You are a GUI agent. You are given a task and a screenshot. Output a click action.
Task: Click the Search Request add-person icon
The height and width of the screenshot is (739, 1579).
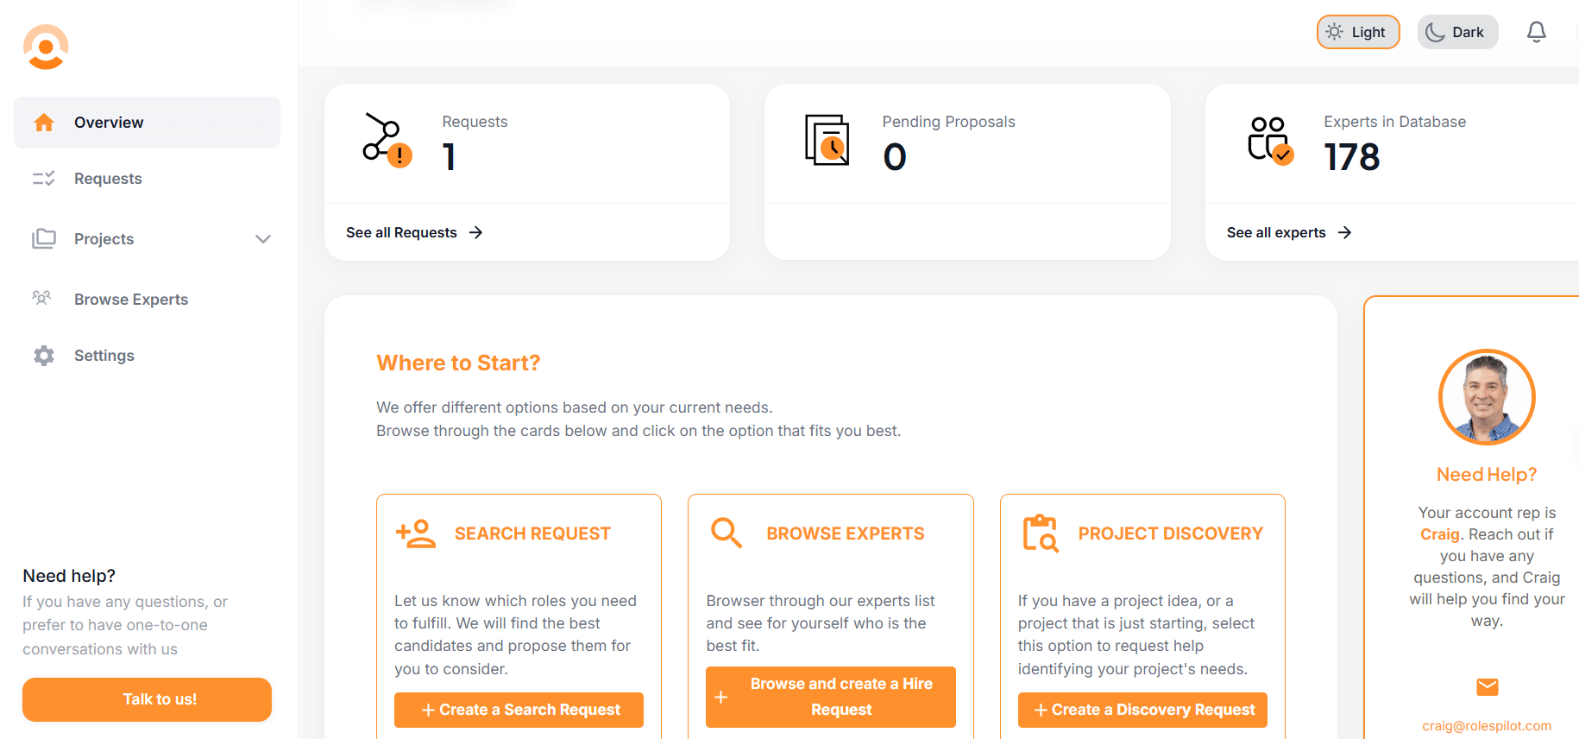416,534
